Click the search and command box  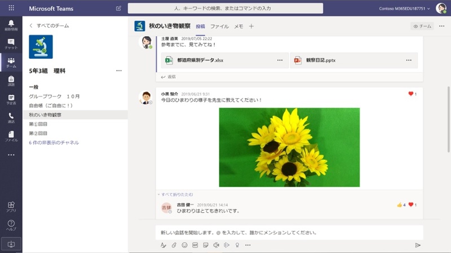[225, 8]
